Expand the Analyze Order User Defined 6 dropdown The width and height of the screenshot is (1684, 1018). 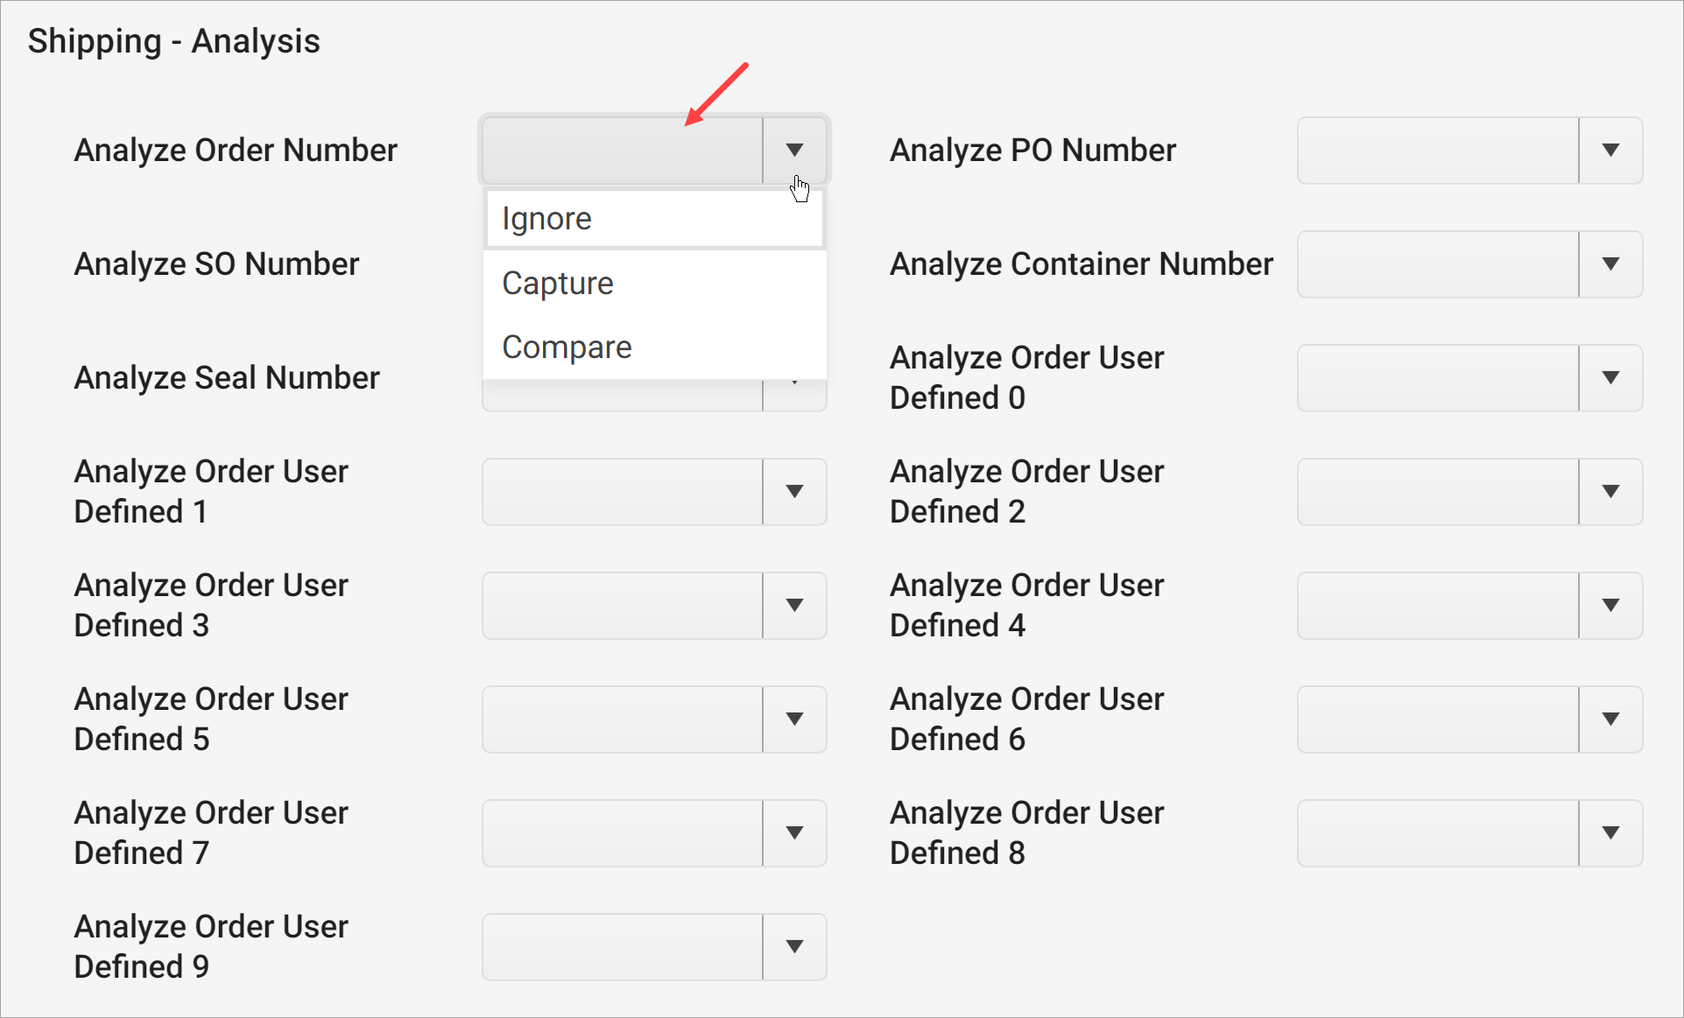click(1610, 719)
